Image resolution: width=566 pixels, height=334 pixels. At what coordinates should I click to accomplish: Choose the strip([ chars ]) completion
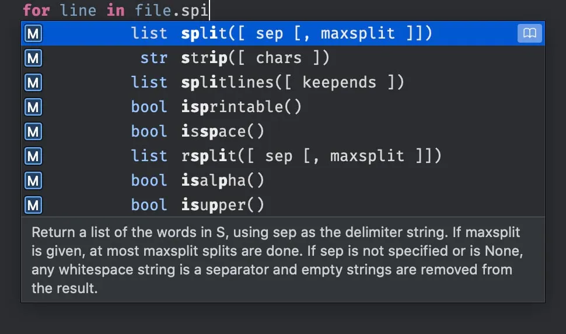(283, 58)
